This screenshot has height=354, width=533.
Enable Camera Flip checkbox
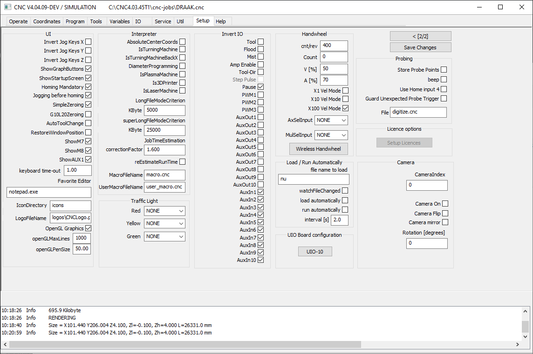445,213
